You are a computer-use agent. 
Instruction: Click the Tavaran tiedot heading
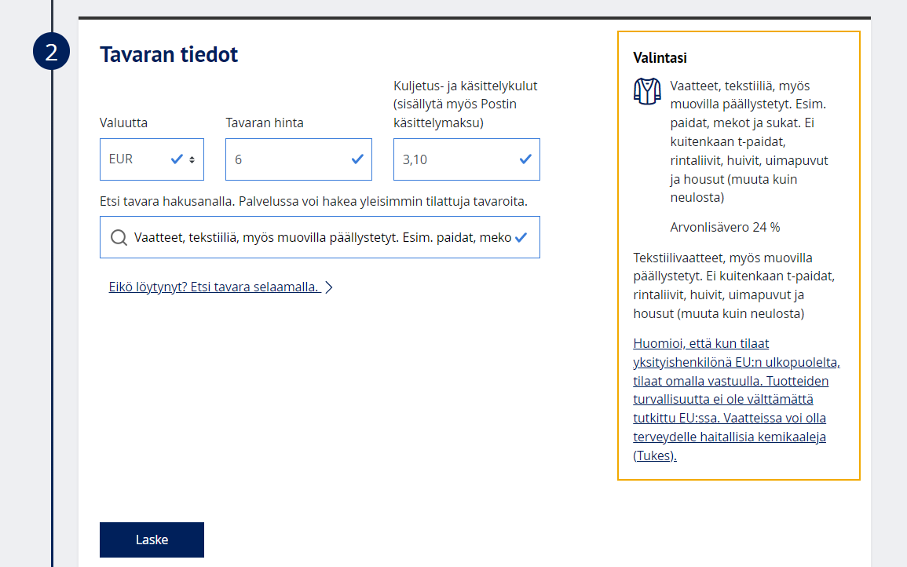click(x=169, y=54)
